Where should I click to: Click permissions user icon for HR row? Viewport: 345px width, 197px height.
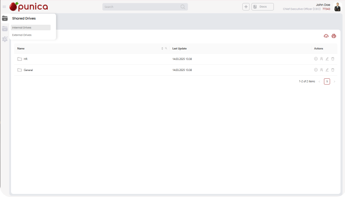click(x=322, y=59)
